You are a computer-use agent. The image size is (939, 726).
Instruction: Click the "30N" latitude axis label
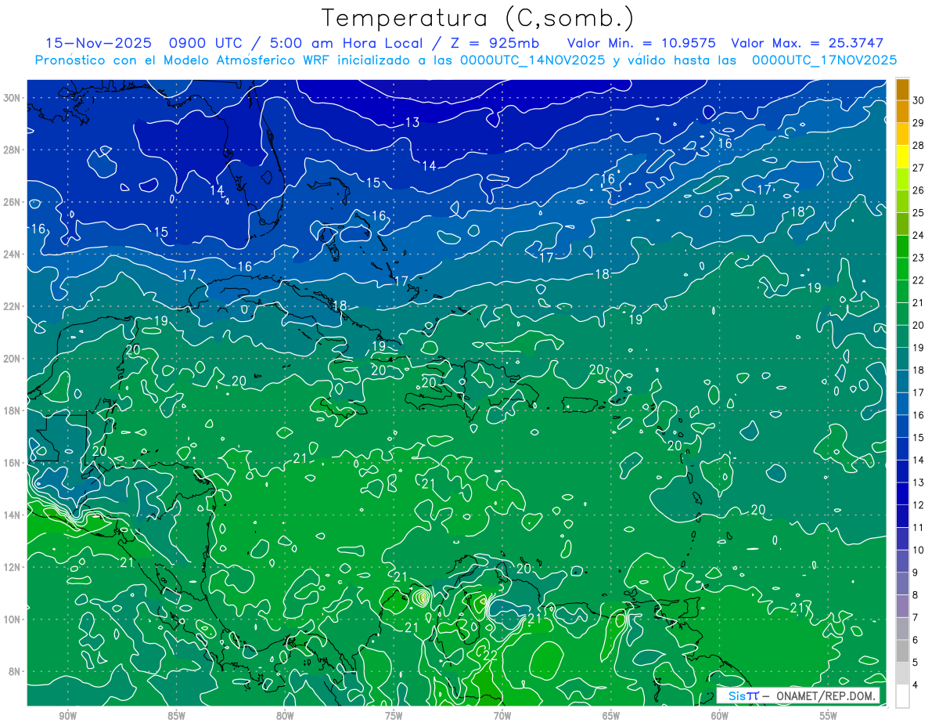12,98
